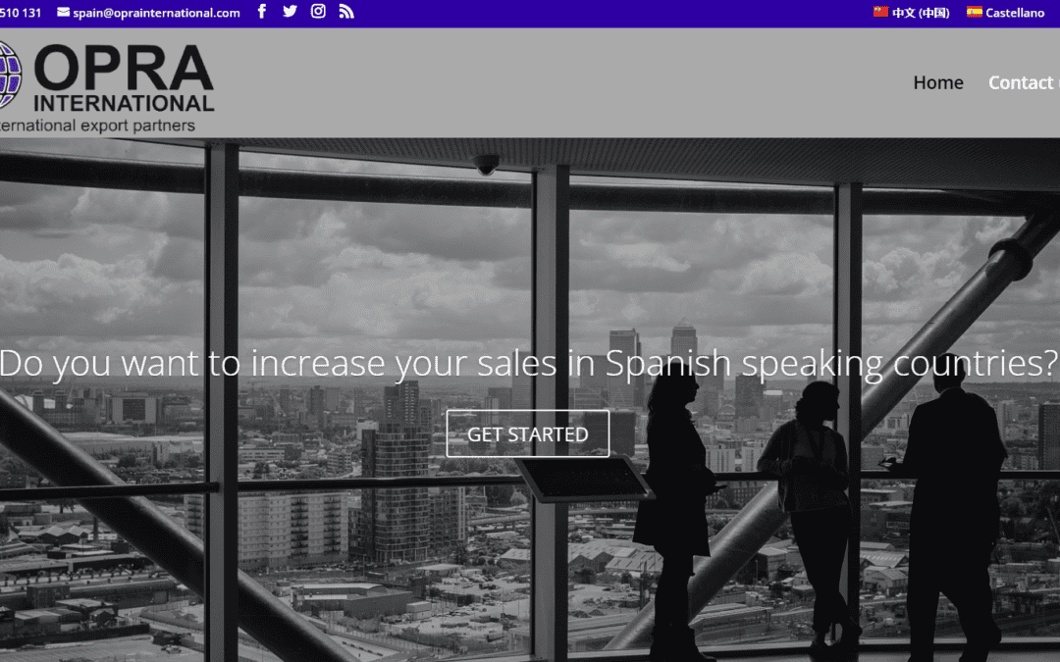The image size is (1060, 662).
Task: Open the RSS feed icon
Action: (x=346, y=12)
